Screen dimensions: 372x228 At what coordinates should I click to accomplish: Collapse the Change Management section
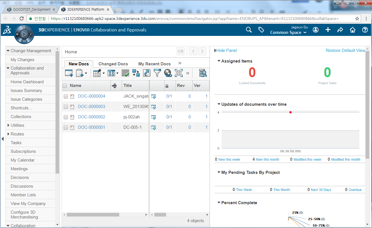(x=8, y=51)
